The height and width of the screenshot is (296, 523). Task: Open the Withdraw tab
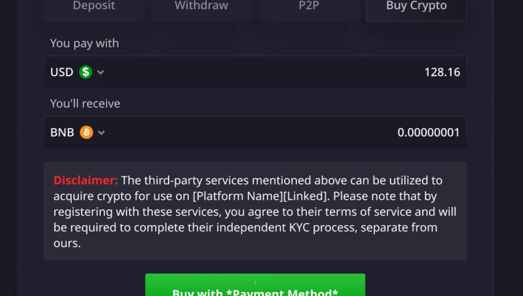[202, 7]
